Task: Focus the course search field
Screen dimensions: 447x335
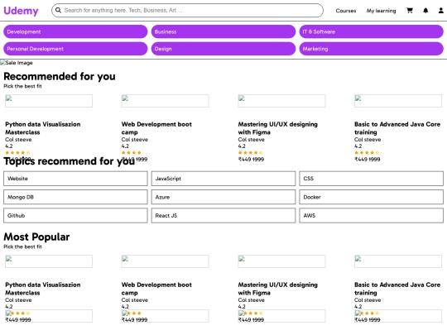Action: coord(187,10)
